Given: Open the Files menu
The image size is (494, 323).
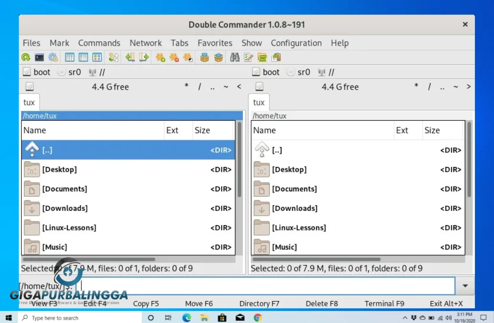Looking at the screenshot, I should [32, 43].
